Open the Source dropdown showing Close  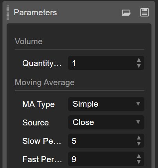pyautogui.click(x=106, y=122)
